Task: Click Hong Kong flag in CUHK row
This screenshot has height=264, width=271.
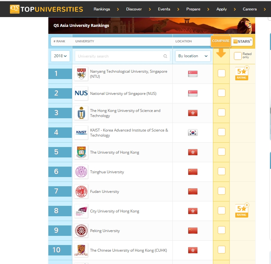Action: [x=193, y=250]
